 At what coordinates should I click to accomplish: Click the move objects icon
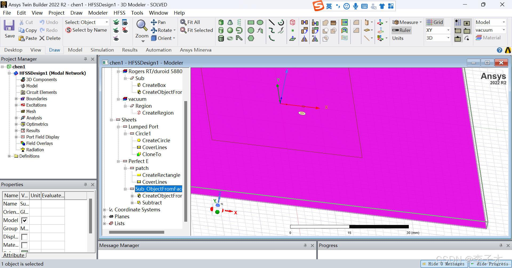point(304,22)
